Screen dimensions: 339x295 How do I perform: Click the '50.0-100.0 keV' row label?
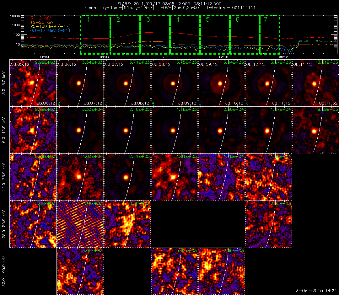pyautogui.click(x=4, y=271)
